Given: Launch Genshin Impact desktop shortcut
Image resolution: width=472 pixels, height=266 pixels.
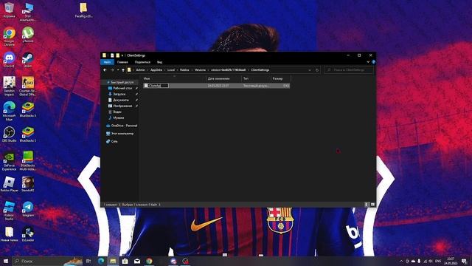Looking at the screenshot, I should pyautogui.click(x=9, y=86).
